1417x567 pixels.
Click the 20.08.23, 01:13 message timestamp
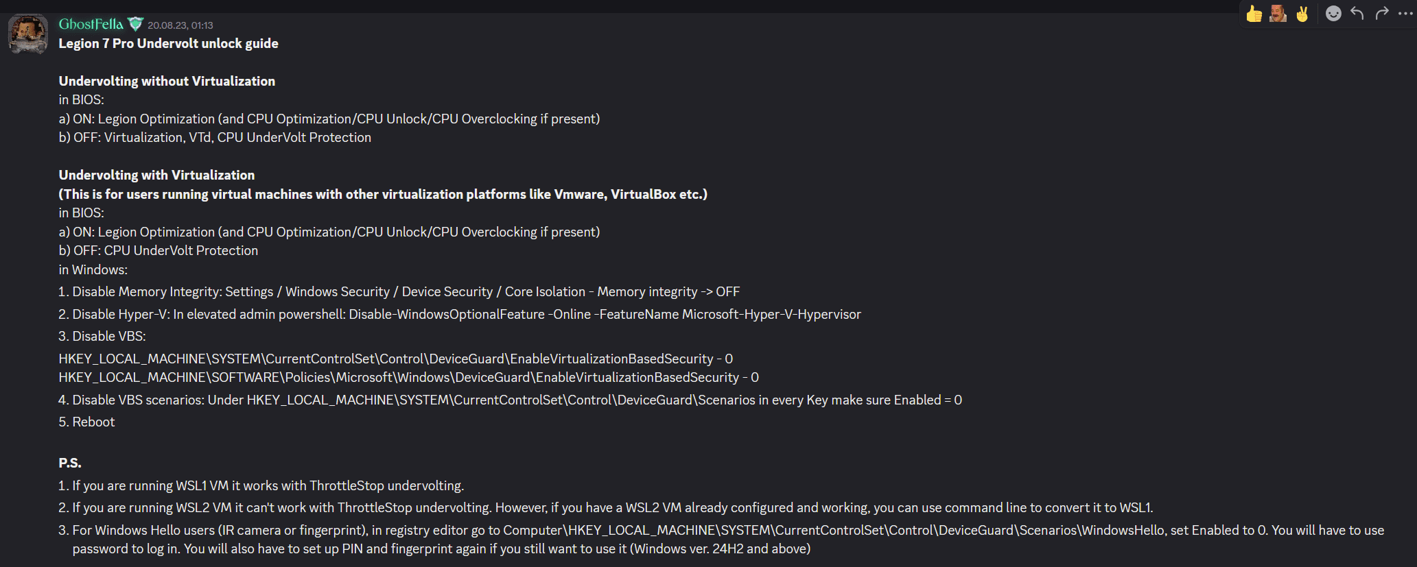coord(180,25)
